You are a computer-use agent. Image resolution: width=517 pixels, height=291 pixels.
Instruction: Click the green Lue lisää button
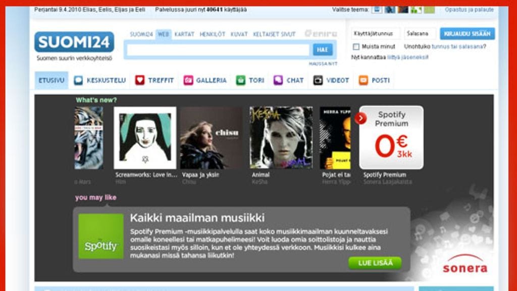(x=375, y=263)
